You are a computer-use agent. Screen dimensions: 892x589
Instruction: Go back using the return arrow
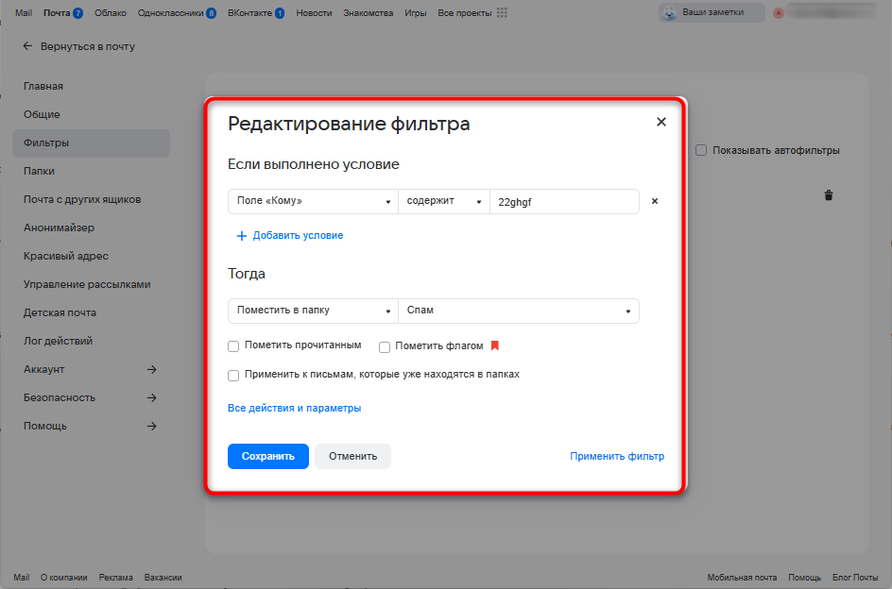[x=27, y=46]
